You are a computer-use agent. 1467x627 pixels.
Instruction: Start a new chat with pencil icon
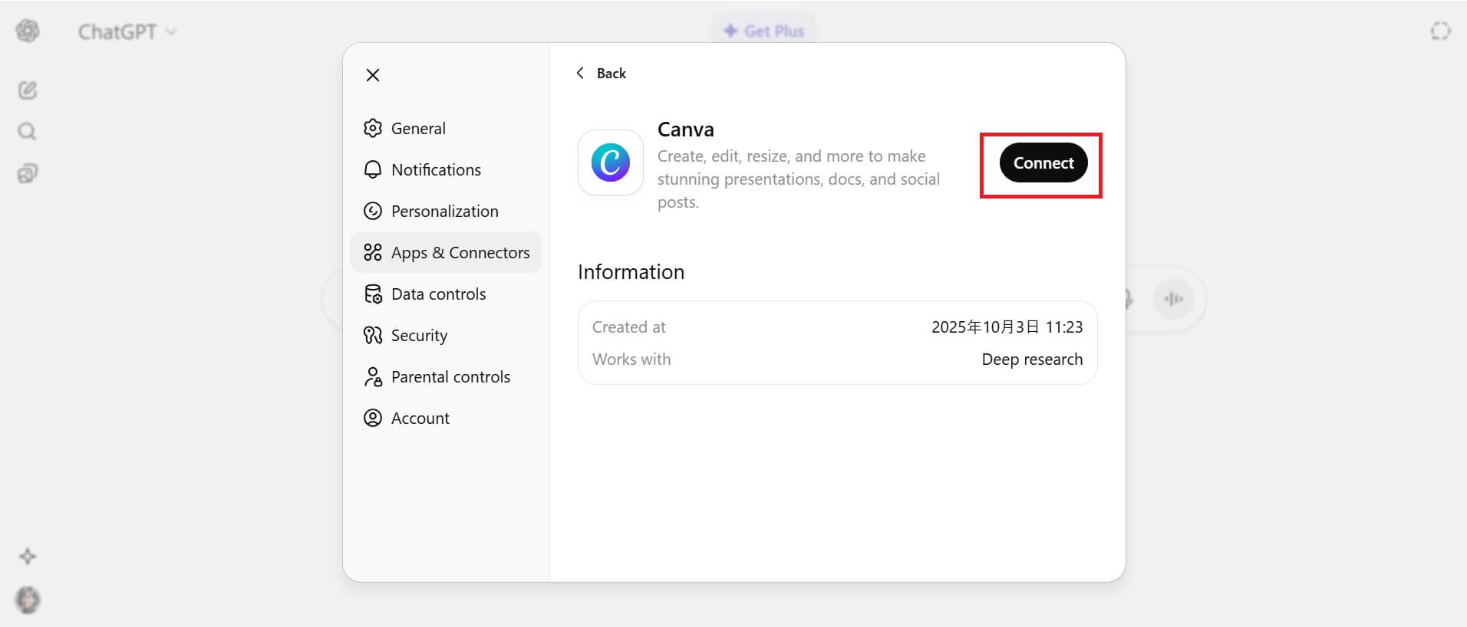point(28,90)
